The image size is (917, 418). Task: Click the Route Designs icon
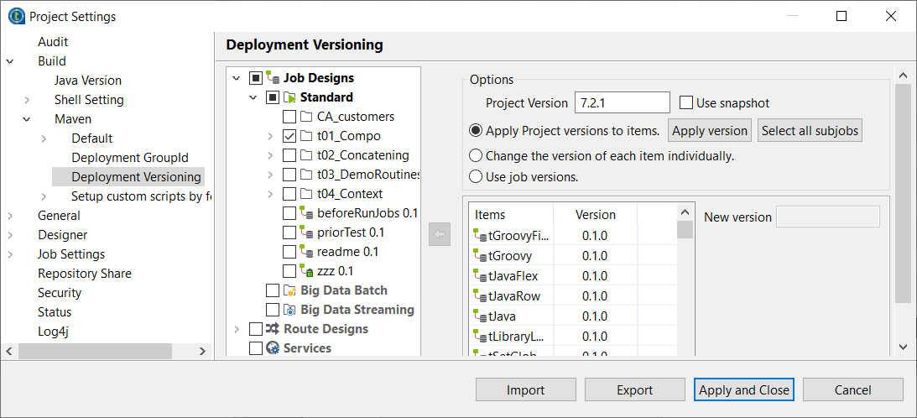tap(274, 329)
